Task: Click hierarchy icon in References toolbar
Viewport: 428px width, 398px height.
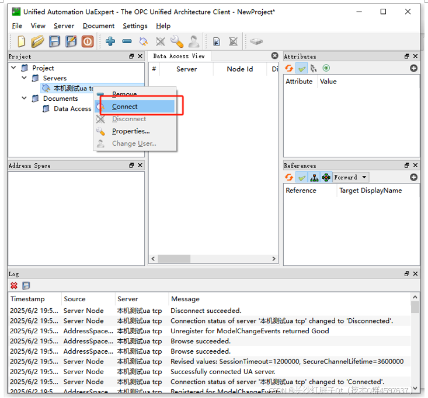Action: [x=314, y=178]
